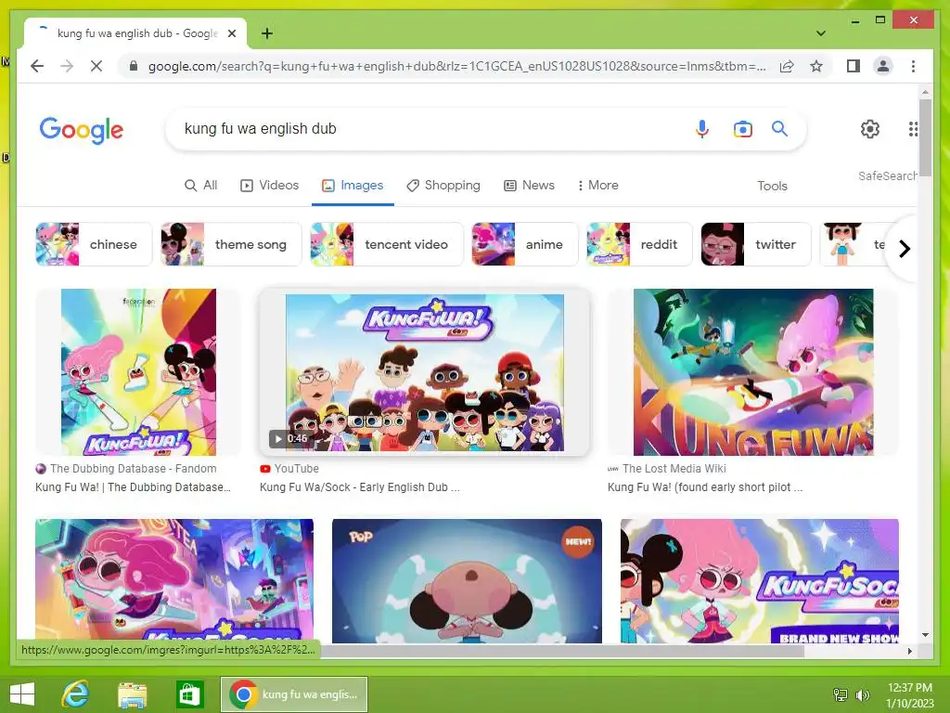
Task: Stop loading the page
Action: point(96,66)
